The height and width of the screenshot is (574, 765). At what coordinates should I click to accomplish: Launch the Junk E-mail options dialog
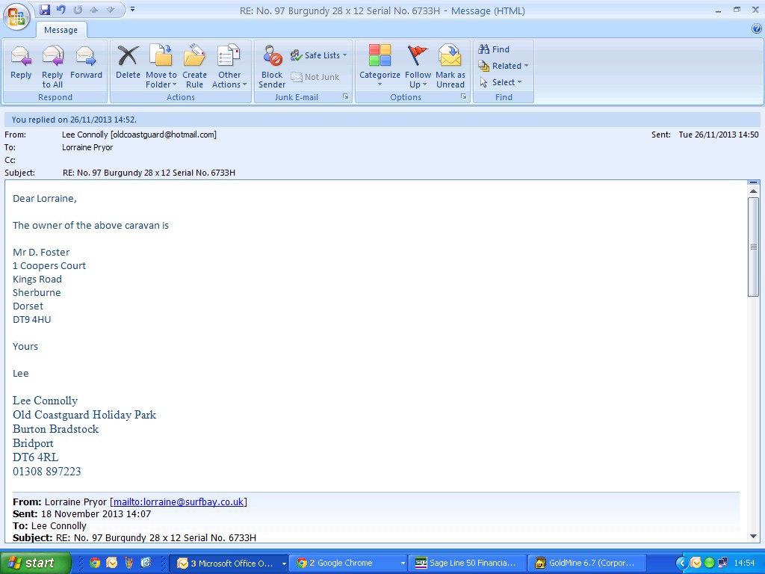point(345,96)
